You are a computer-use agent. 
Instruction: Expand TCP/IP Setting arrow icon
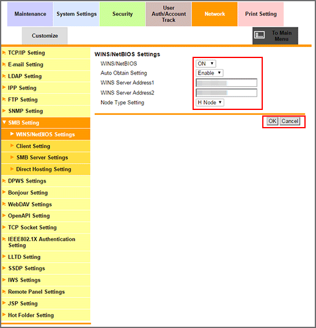click(x=4, y=53)
